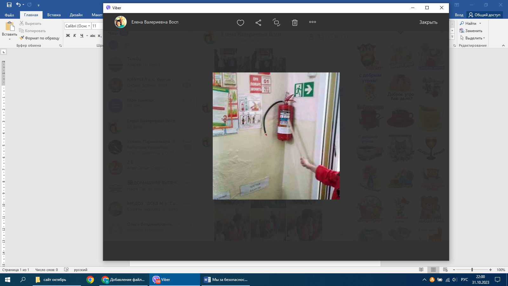Open Windows taskbar search
Image resolution: width=508 pixels, height=286 pixels.
(23, 280)
